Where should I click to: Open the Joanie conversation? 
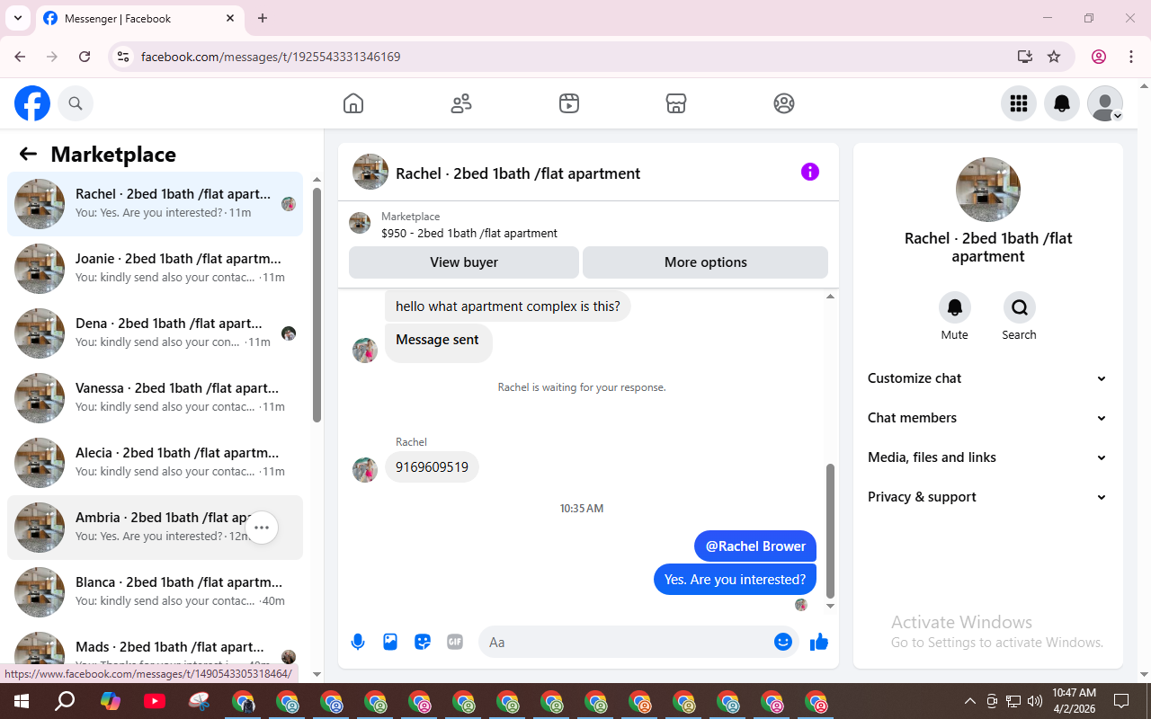click(155, 268)
